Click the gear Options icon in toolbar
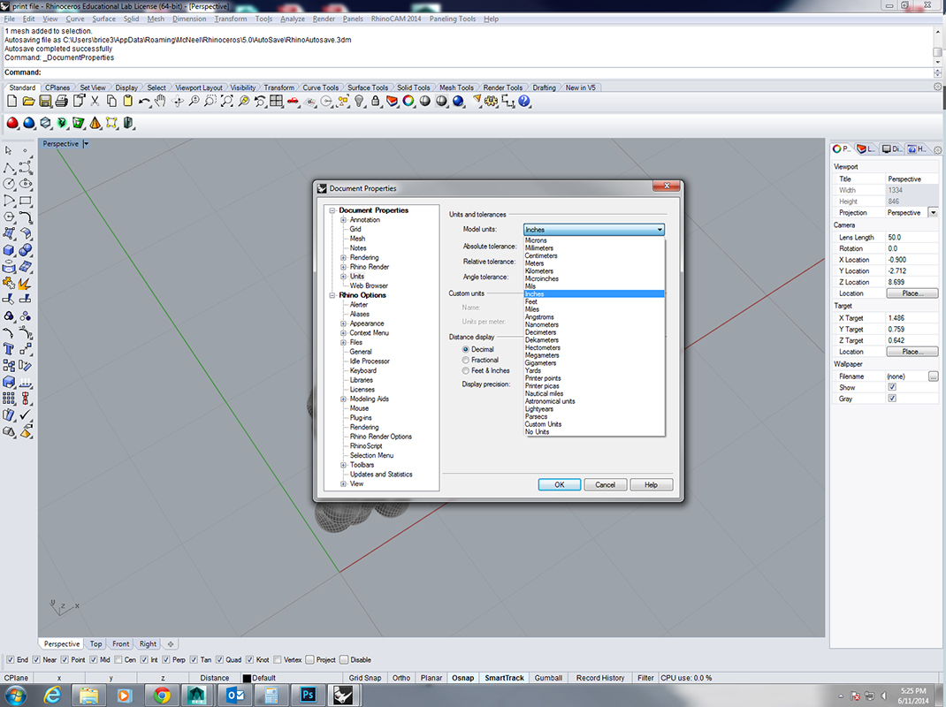946x707 pixels. click(x=491, y=102)
